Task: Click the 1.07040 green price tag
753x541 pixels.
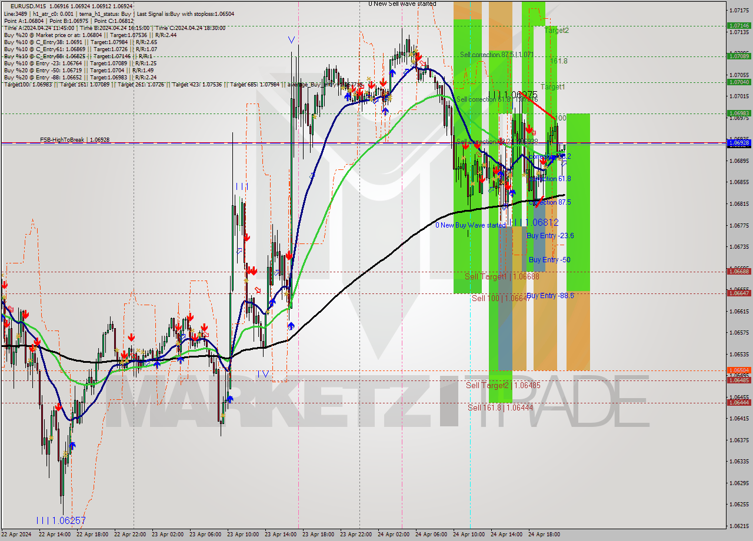Action: (x=738, y=82)
